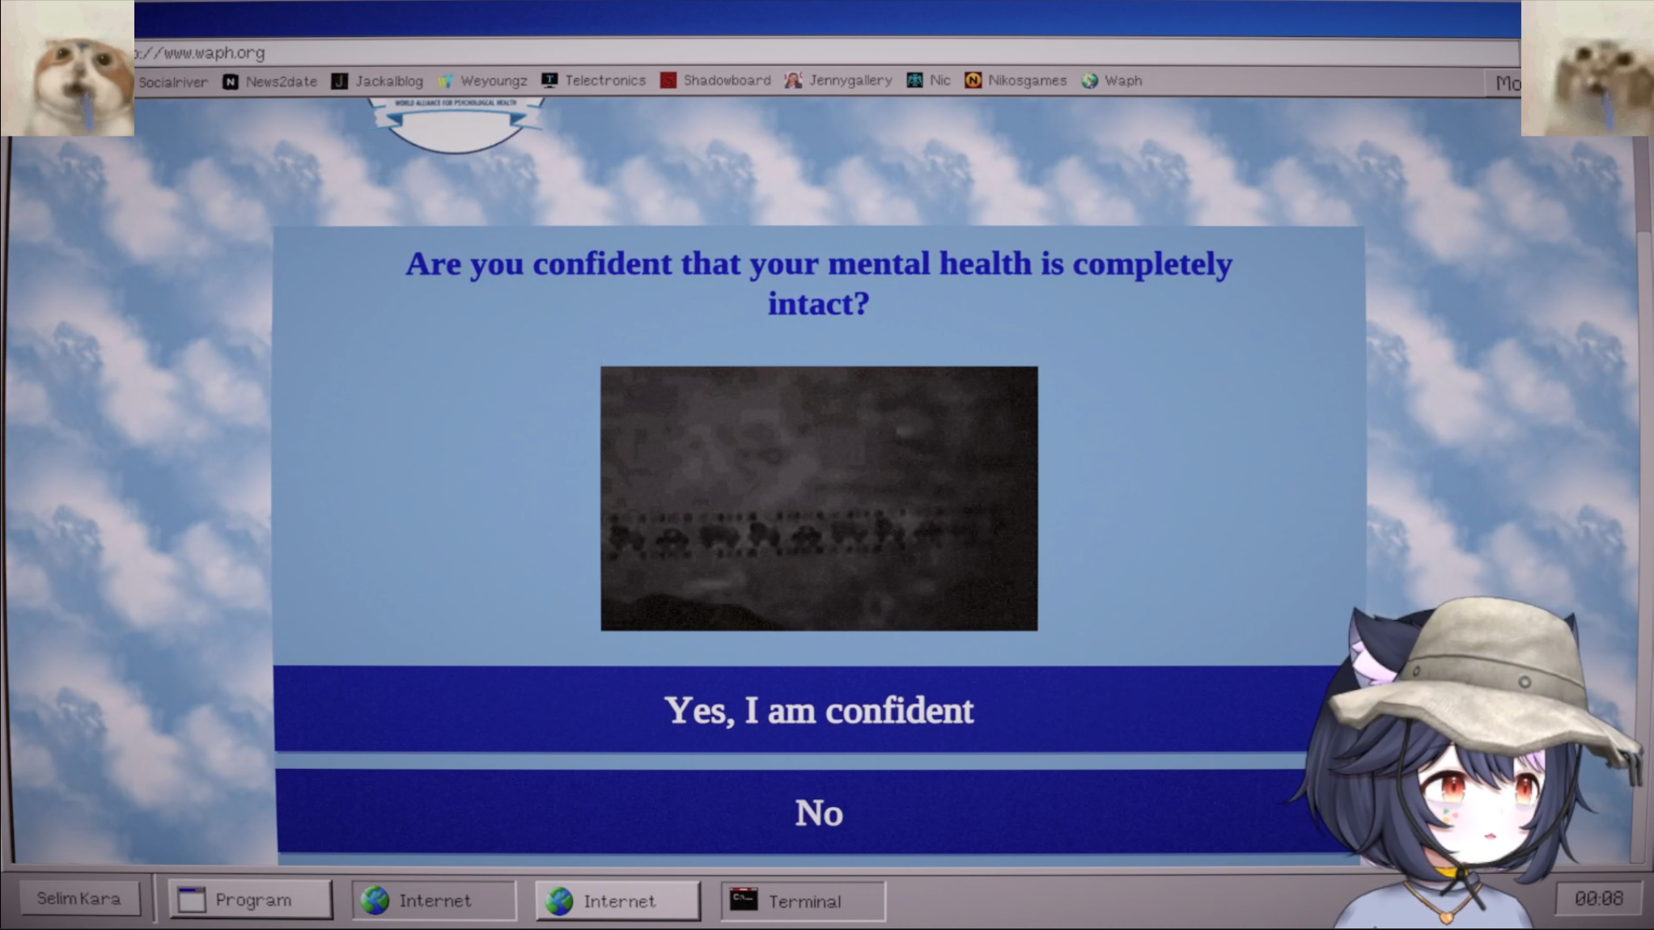This screenshot has height=930, width=1654.
Task: Click the taskbar clock showing 00:08
Action: point(1598,898)
